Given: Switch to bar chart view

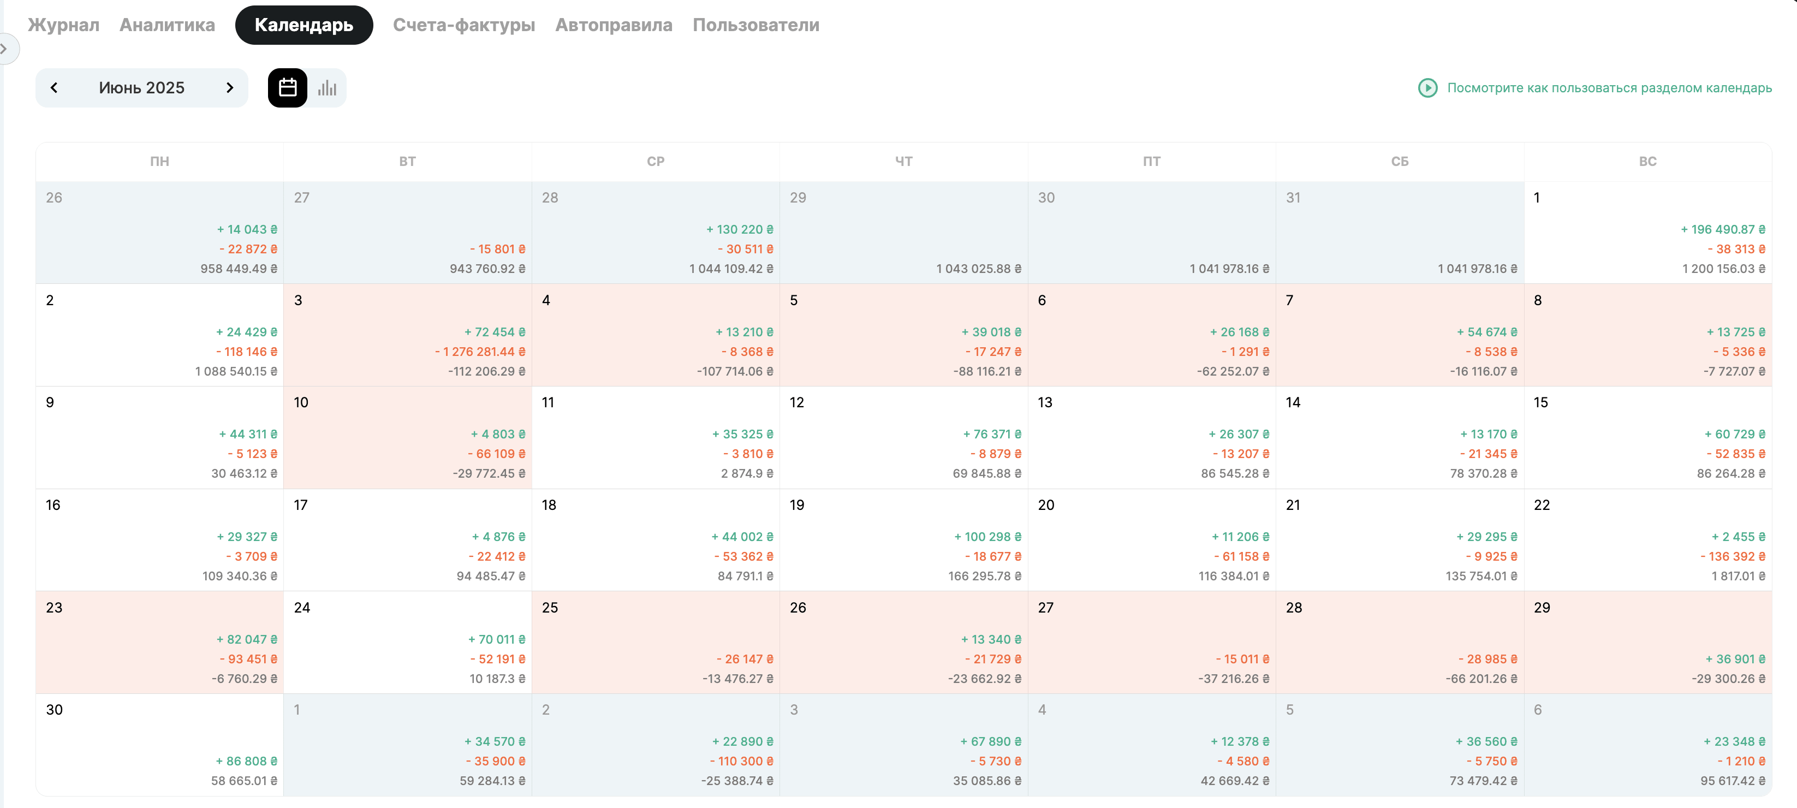Looking at the screenshot, I should [x=327, y=88].
